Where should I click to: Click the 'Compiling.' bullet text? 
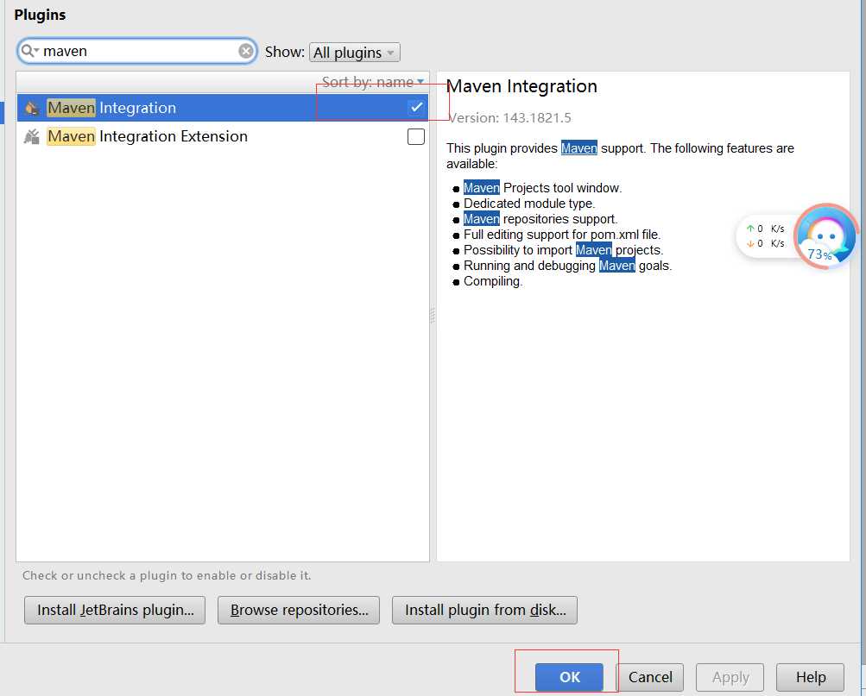pos(493,281)
